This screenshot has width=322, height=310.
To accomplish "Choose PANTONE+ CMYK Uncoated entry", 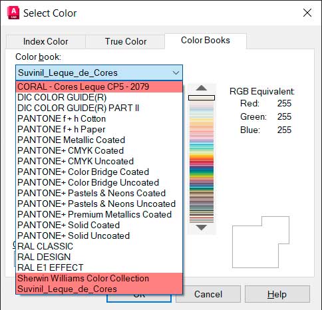I will 99,161.
